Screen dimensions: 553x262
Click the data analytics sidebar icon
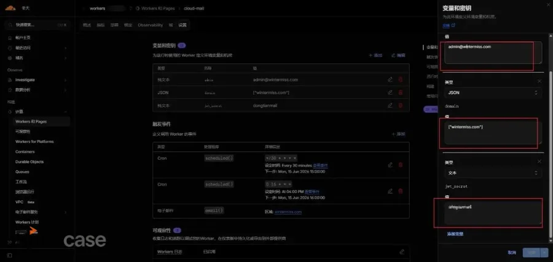10,90
